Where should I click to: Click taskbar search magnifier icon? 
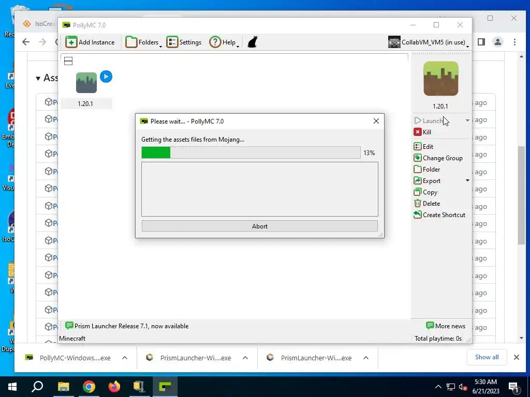(x=37, y=387)
